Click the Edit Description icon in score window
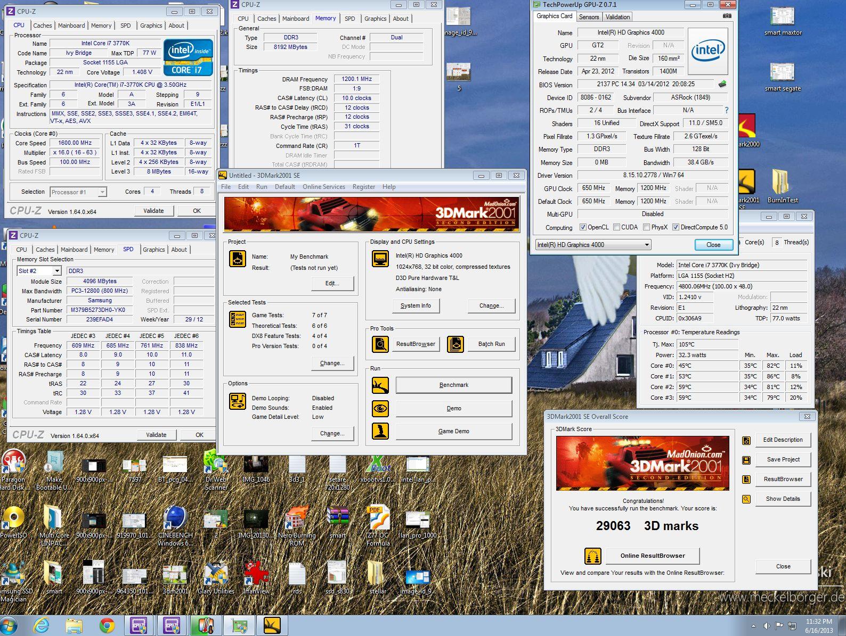Image resolution: width=846 pixels, height=636 pixels. [x=746, y=441]
